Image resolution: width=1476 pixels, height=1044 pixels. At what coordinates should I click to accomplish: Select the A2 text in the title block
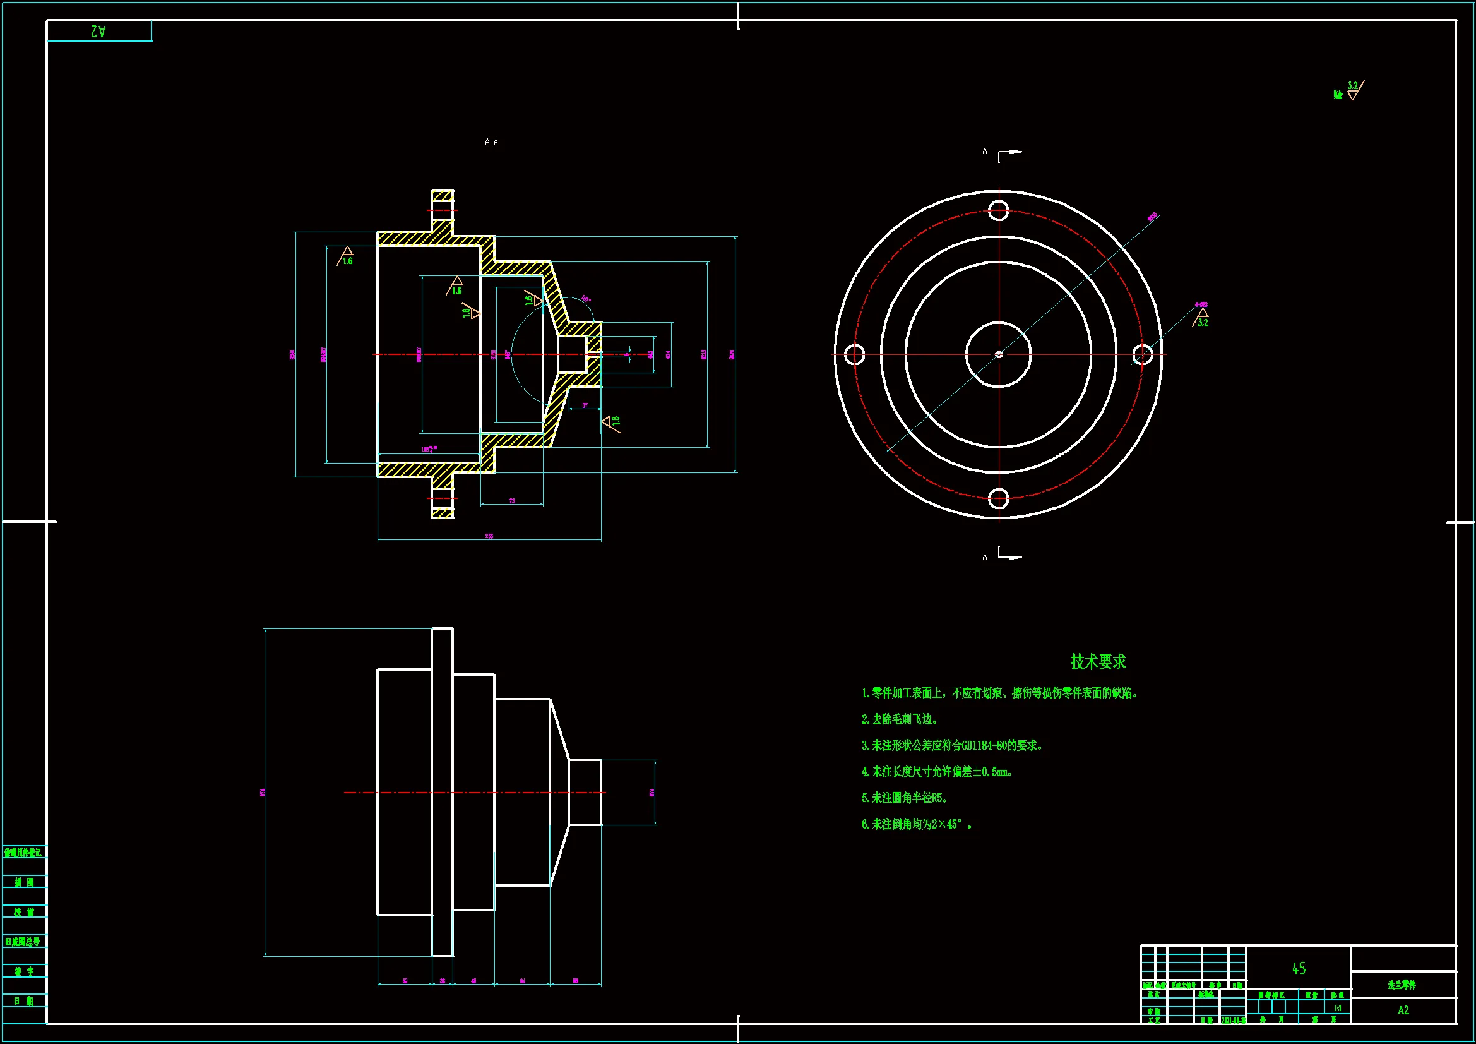(x=1403, y=1011)
